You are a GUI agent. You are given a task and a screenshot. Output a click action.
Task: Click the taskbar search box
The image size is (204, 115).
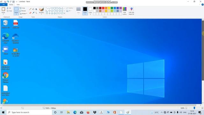coord(29,112)
